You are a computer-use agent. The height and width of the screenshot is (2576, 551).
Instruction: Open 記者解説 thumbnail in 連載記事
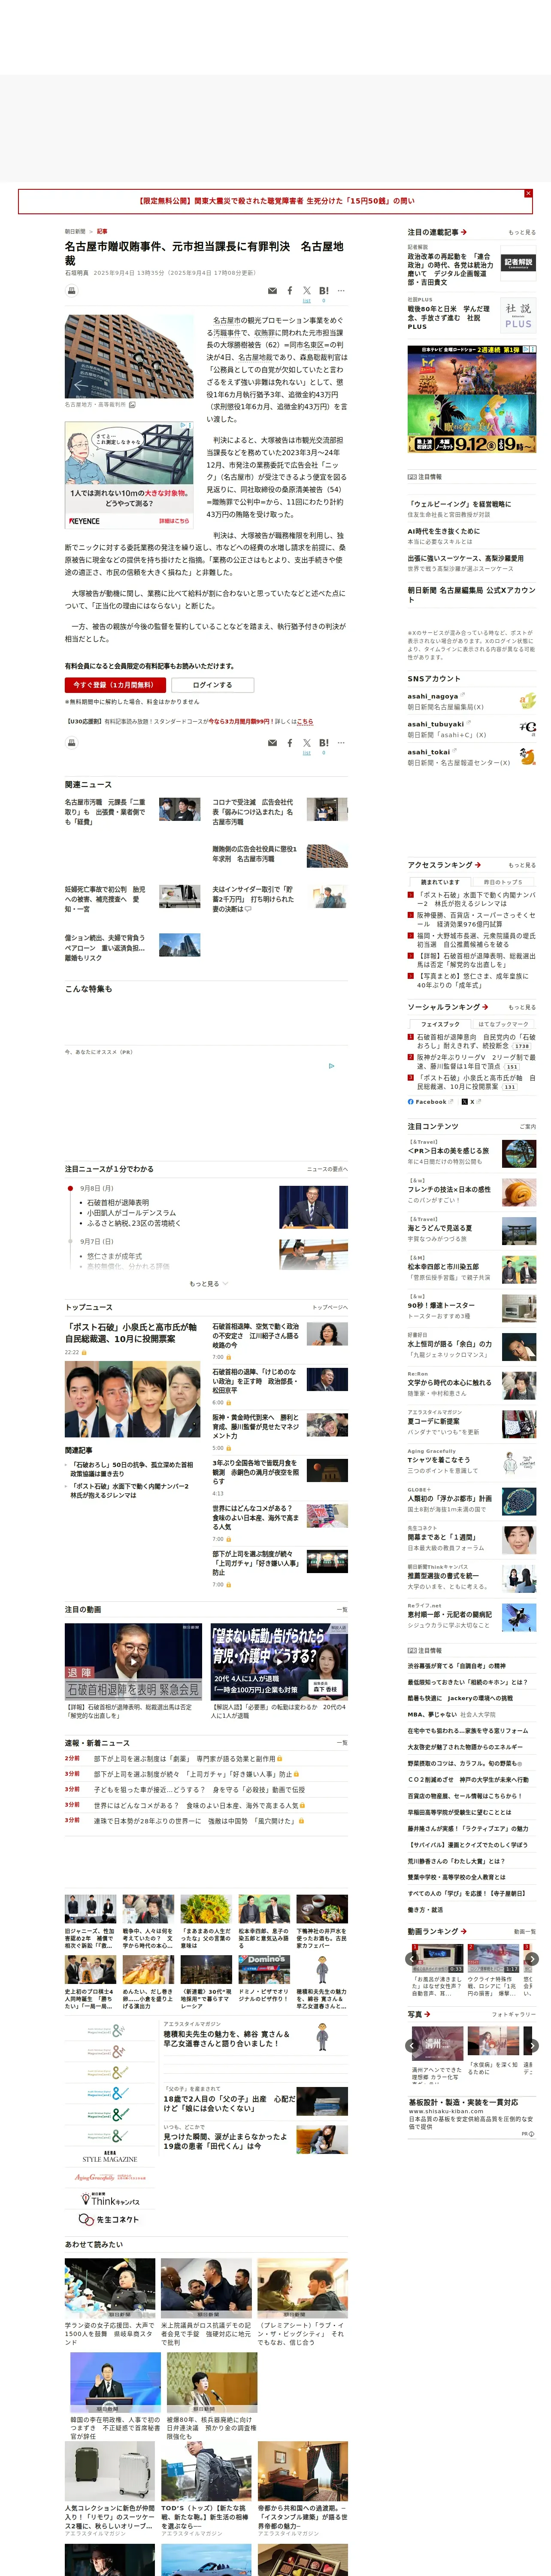[518, 263]
